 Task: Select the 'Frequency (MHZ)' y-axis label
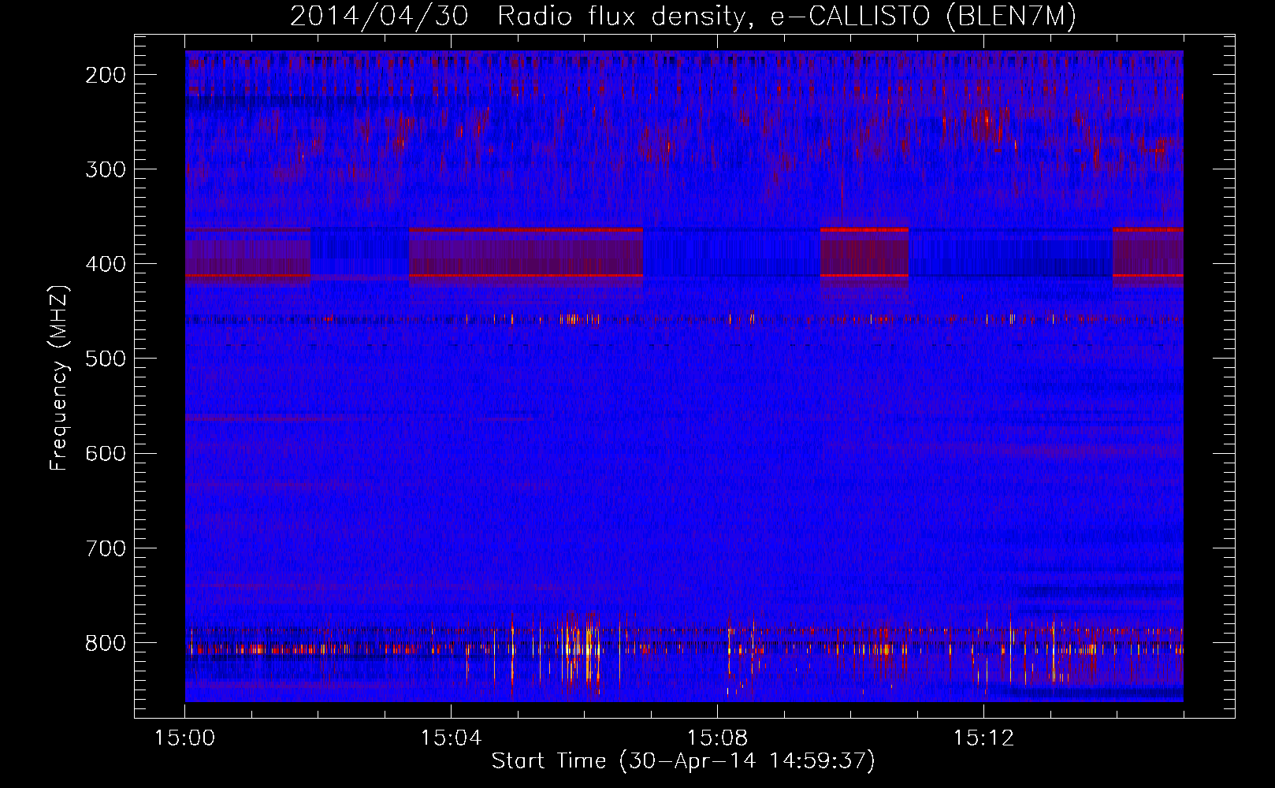[59, 377]
